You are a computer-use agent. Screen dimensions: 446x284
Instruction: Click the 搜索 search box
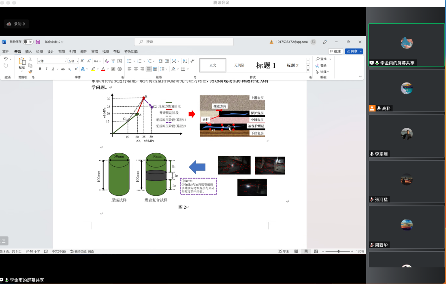tap(184, 42)
